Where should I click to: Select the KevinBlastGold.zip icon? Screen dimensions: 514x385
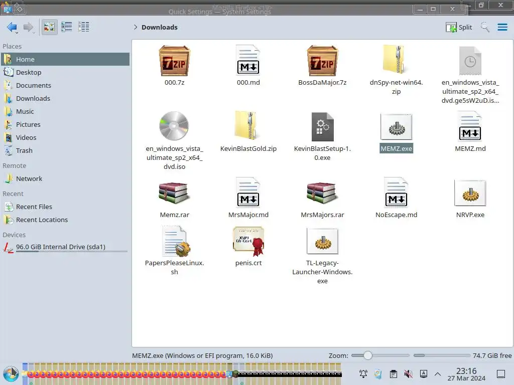pos(248,125)
